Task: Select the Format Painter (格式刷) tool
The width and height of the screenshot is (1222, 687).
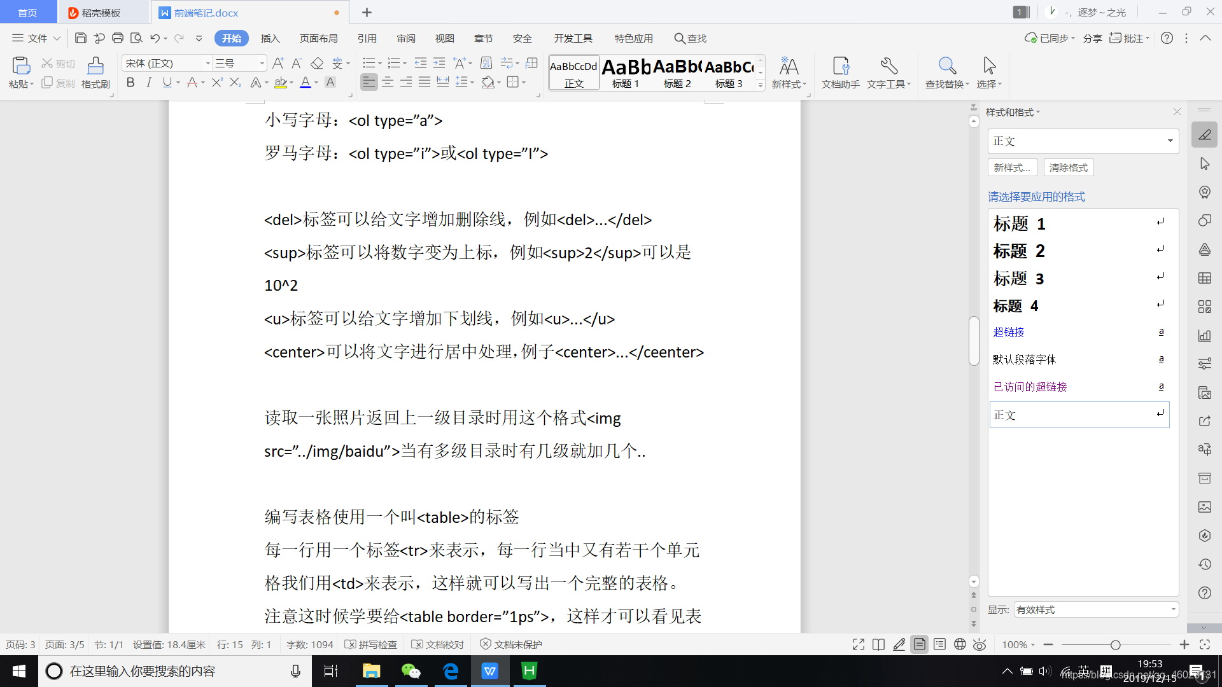Action: (x=95, y=73)
